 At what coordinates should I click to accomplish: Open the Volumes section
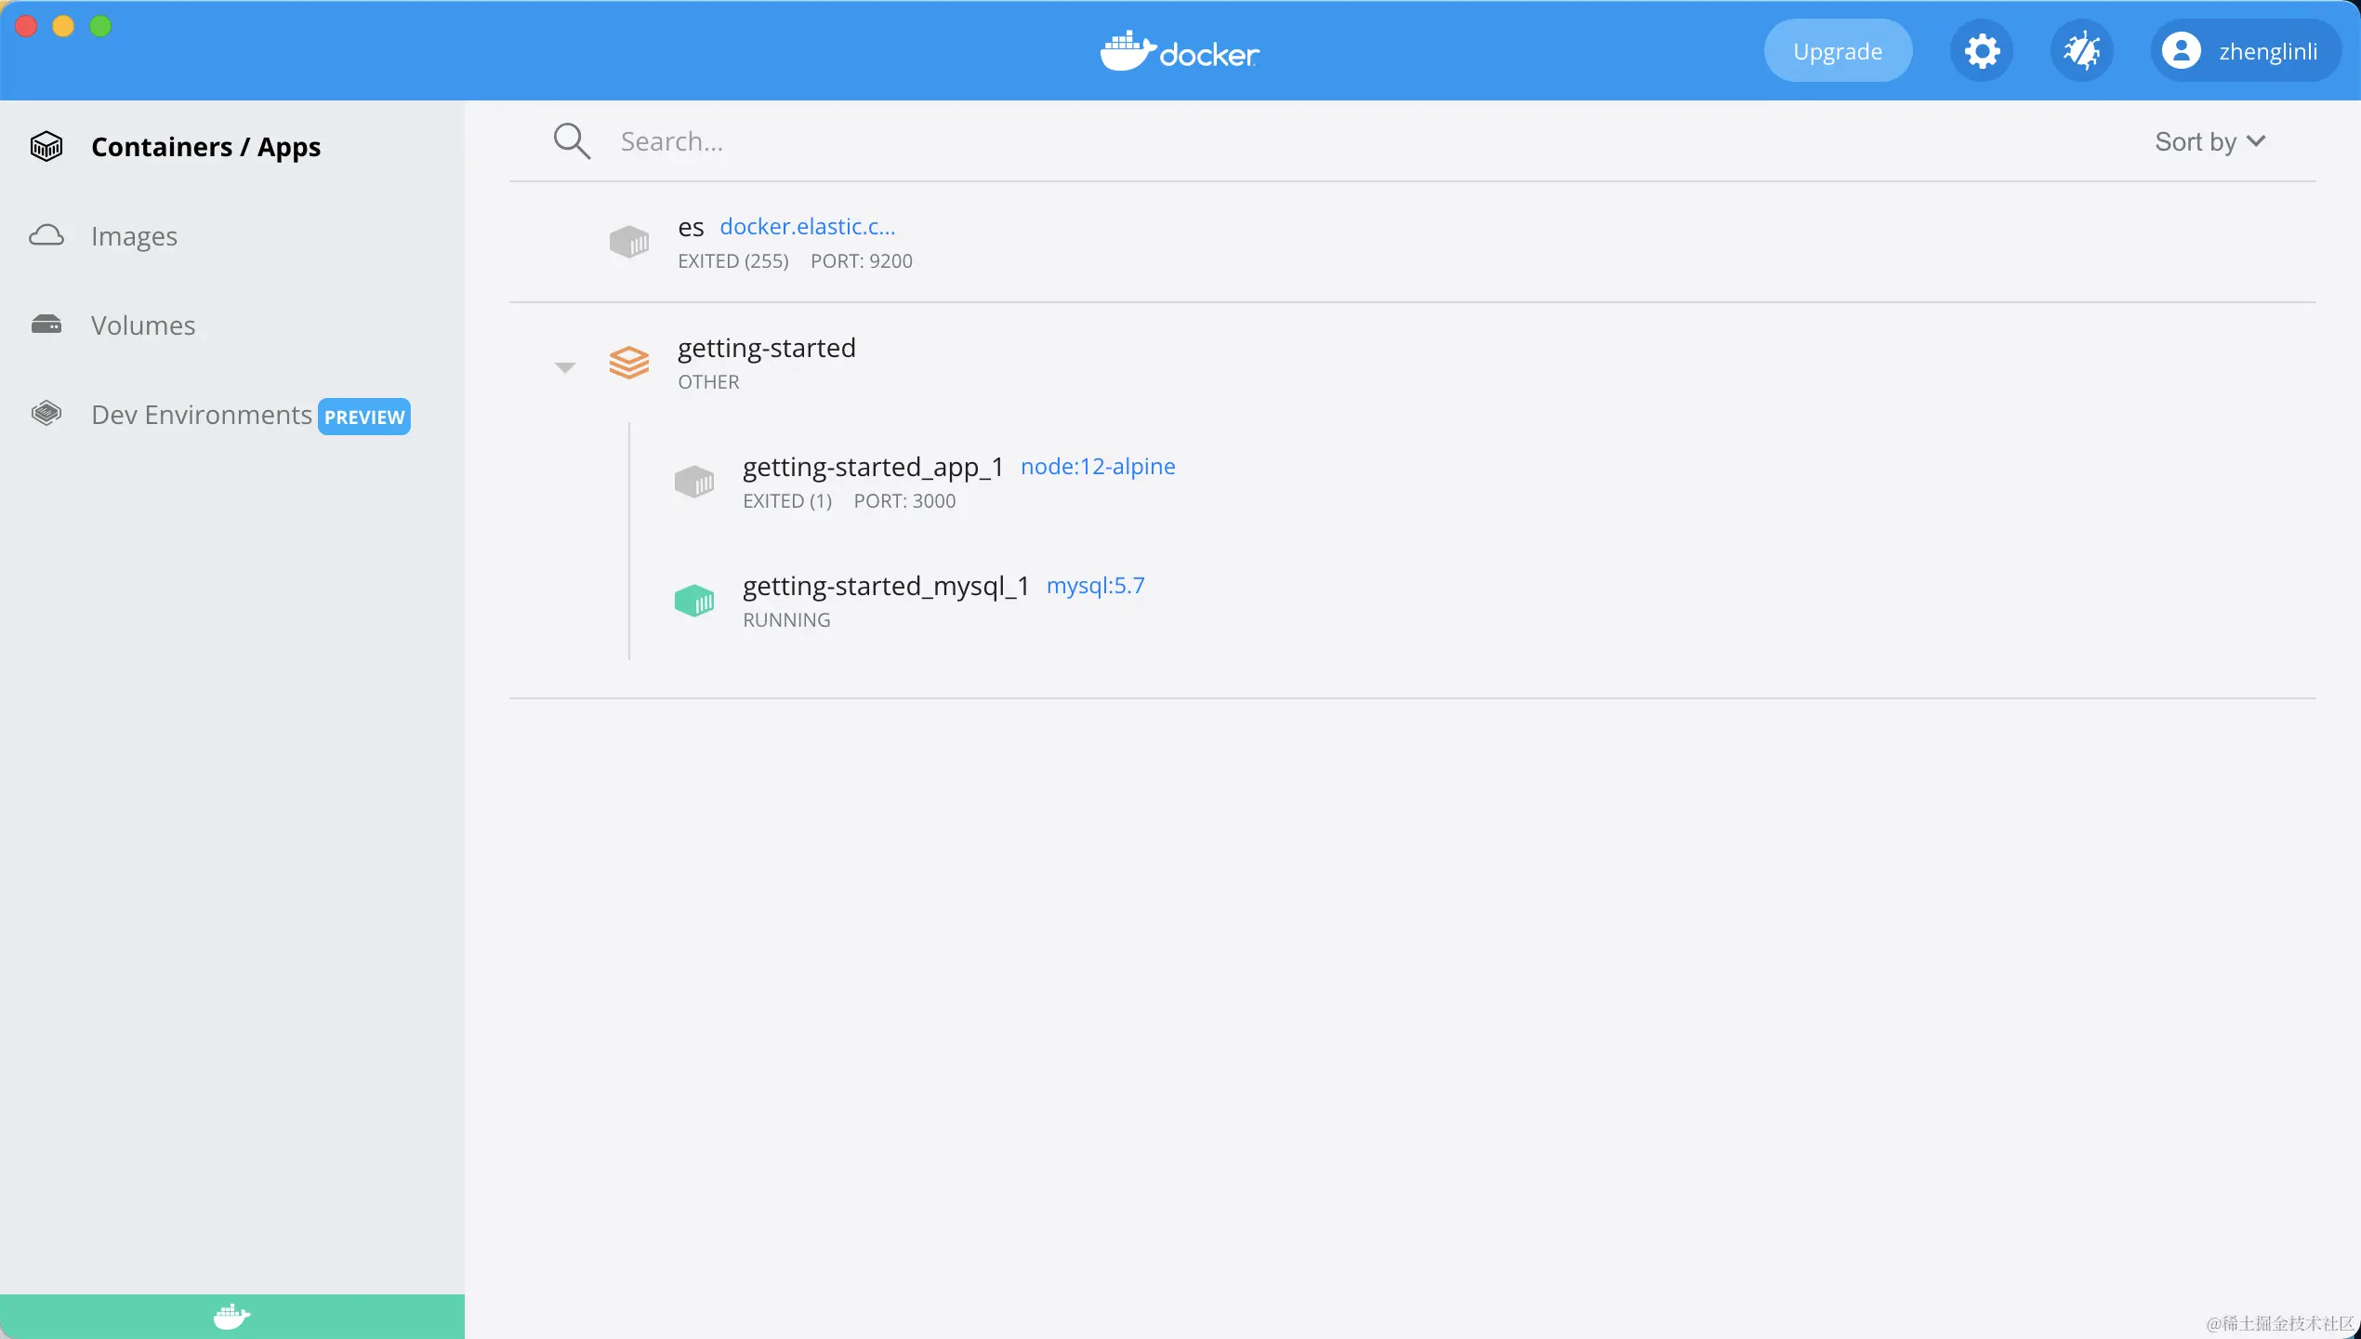click(143, 325)
